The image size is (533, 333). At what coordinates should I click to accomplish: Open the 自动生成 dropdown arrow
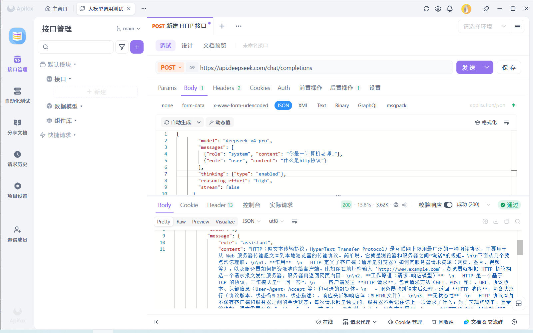tap(199, 123)
